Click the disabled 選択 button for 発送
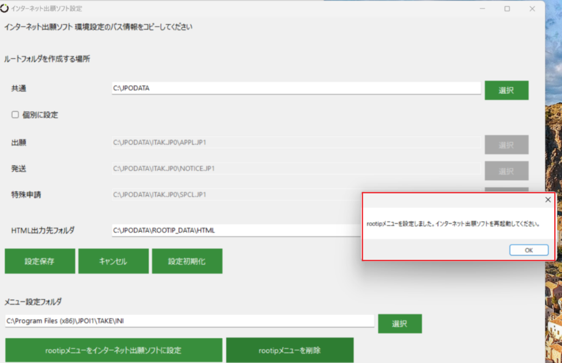This screenshot has width=562, height=363. coord(507,171)
